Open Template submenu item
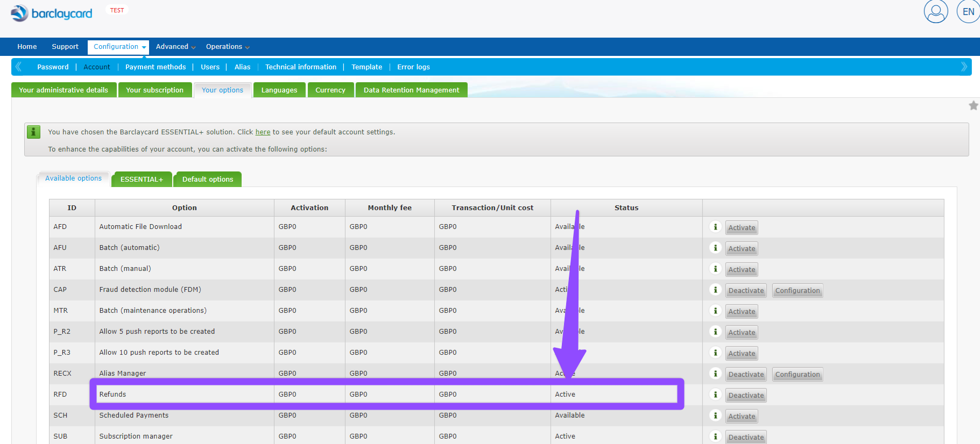This screenshot has width=980, height=444. point(367,67)
